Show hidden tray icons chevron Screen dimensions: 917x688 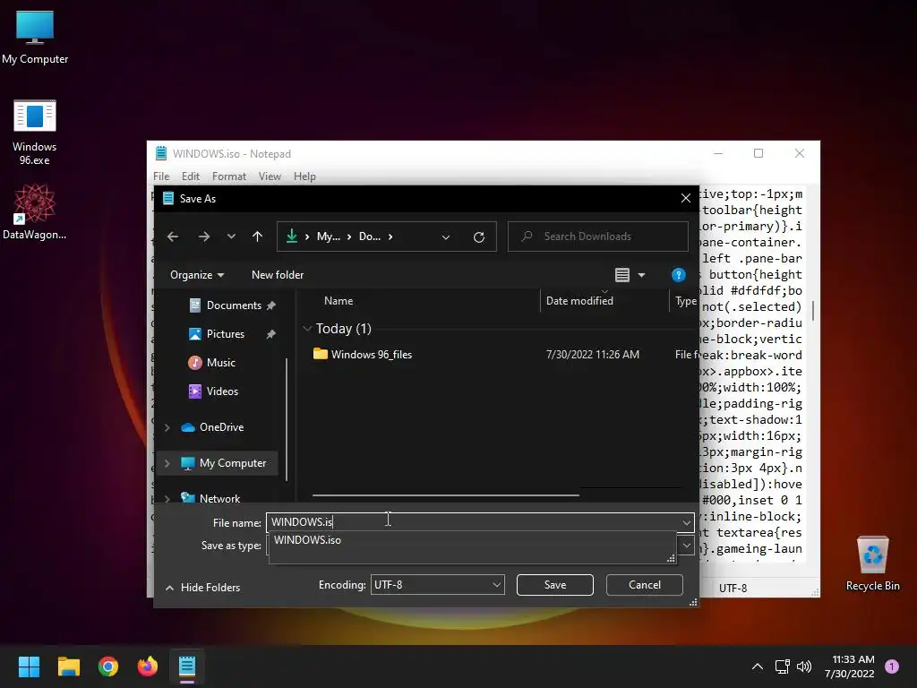[758, 666]
